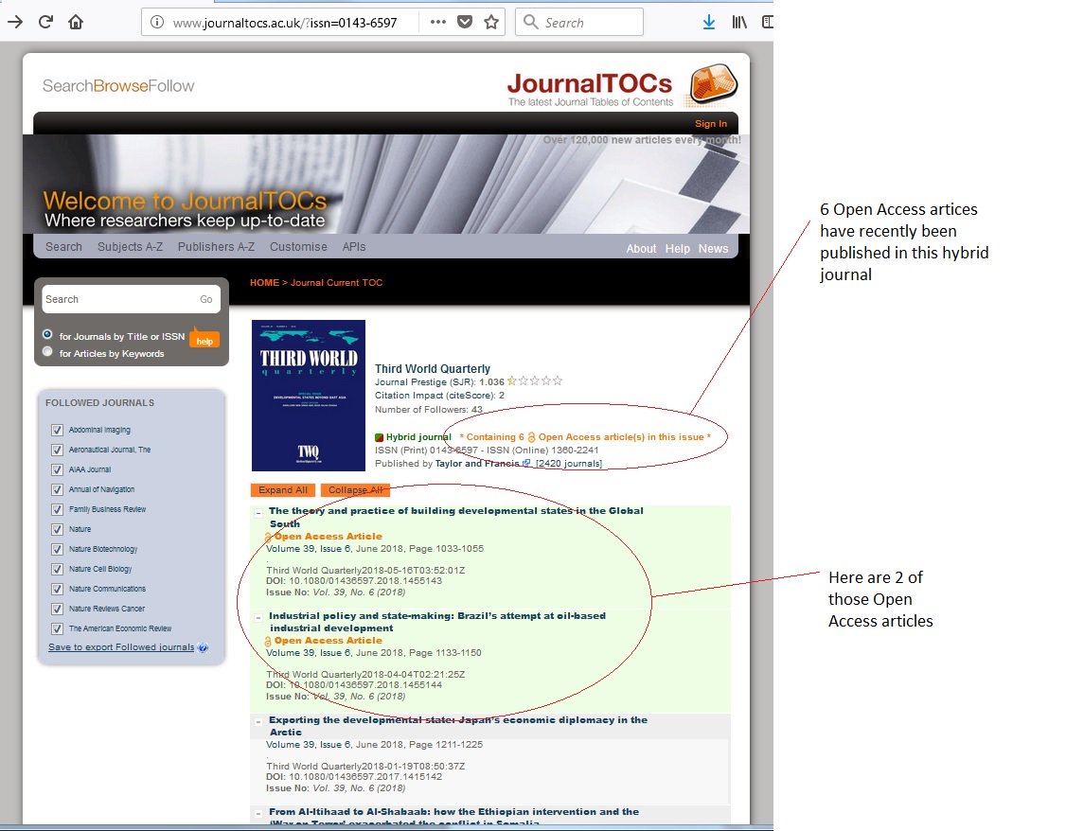
Task: Click the Hybrid journal colored icon
Action: 380,437
